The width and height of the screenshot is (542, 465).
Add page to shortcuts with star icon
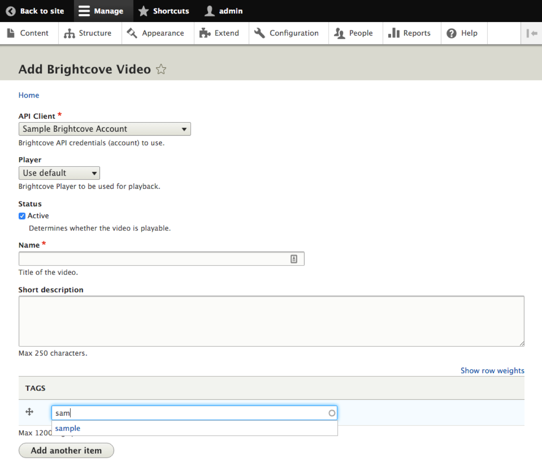tap(161, 69)
